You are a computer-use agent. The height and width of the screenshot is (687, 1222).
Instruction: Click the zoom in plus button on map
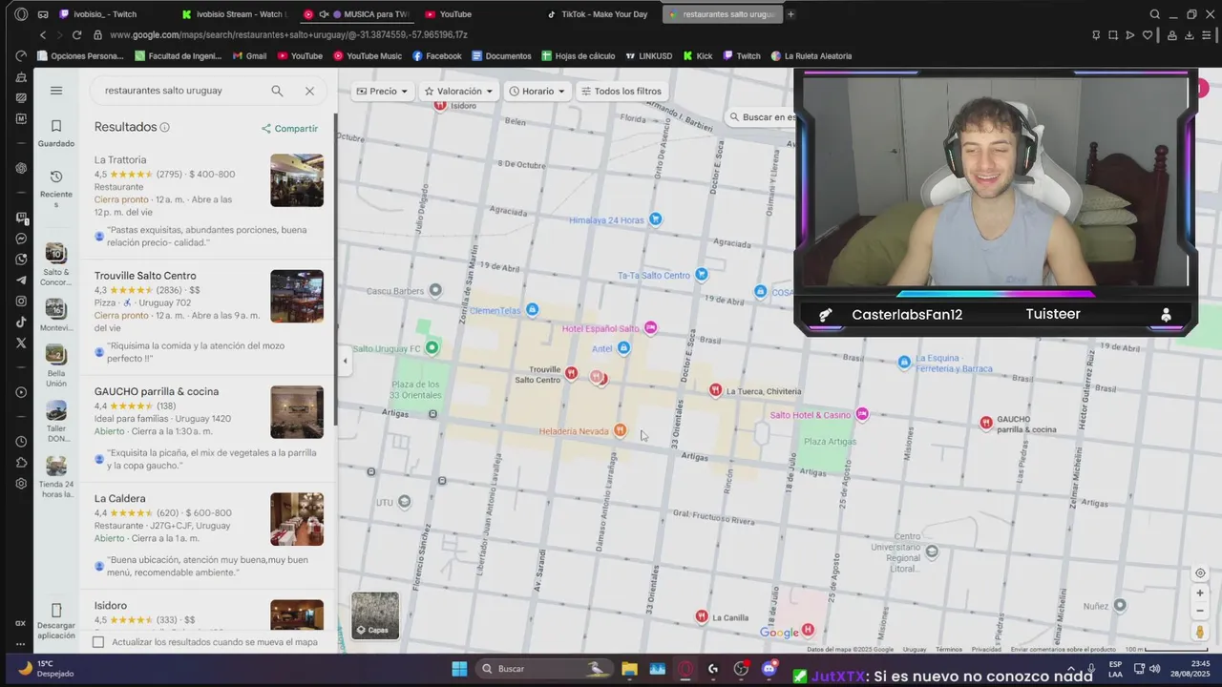coord(1200,593)
